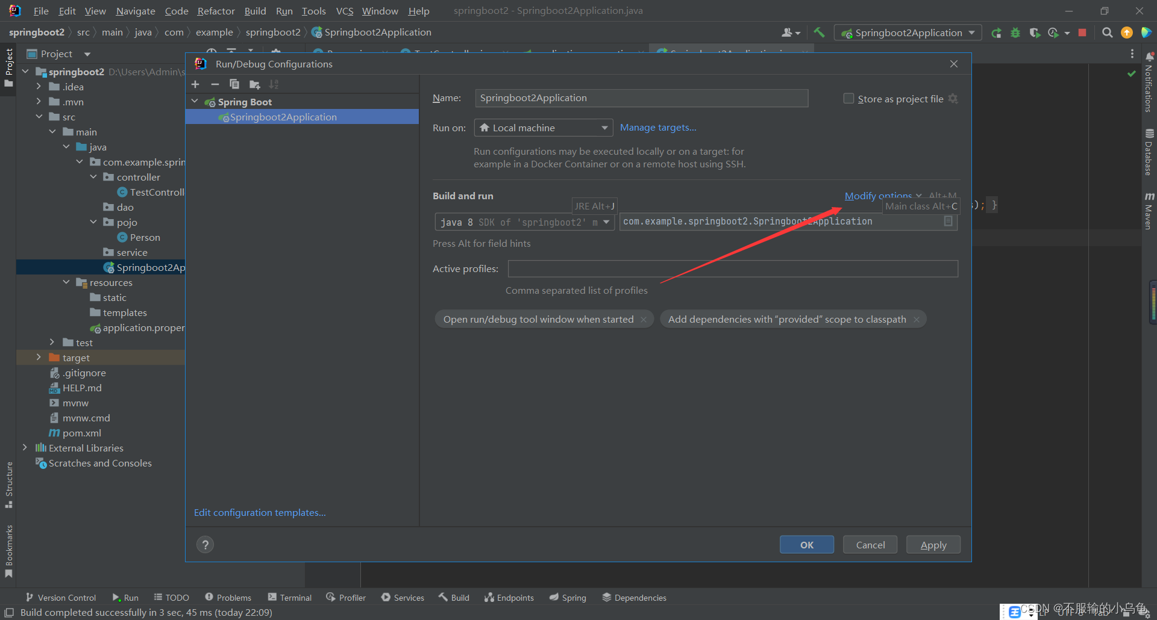
Task: Create a new configuration folder
Action: pyautogui.click(x=255, y=84)
